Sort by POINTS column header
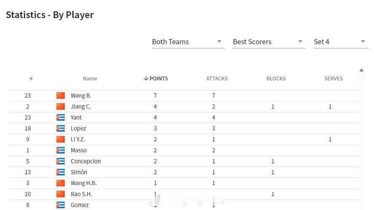 pos(156,79)
